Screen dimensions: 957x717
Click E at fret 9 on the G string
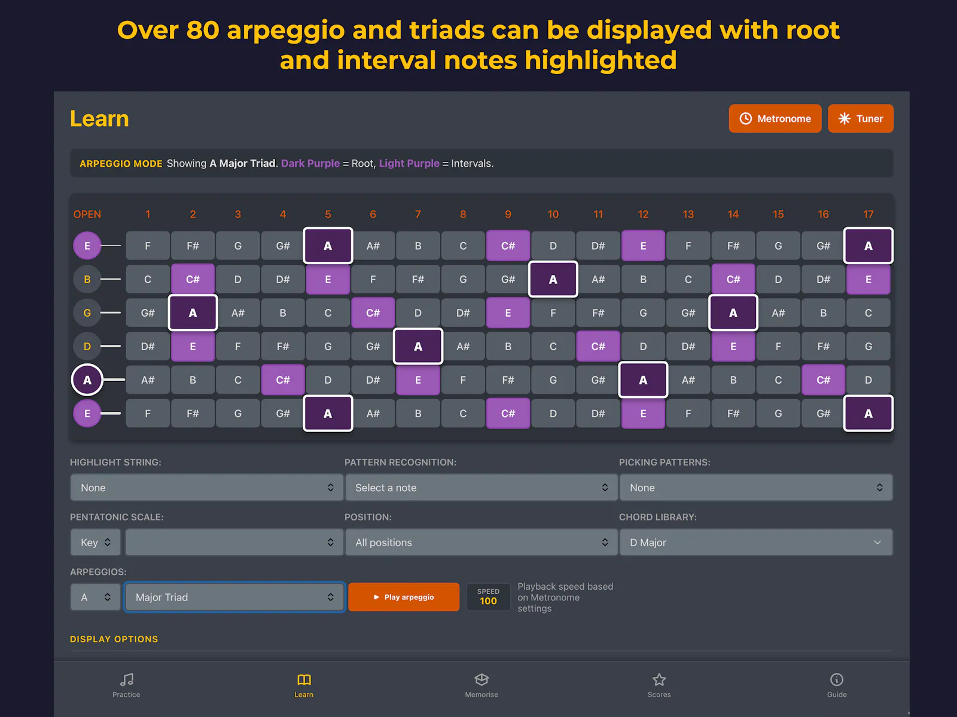pos(508,312)
